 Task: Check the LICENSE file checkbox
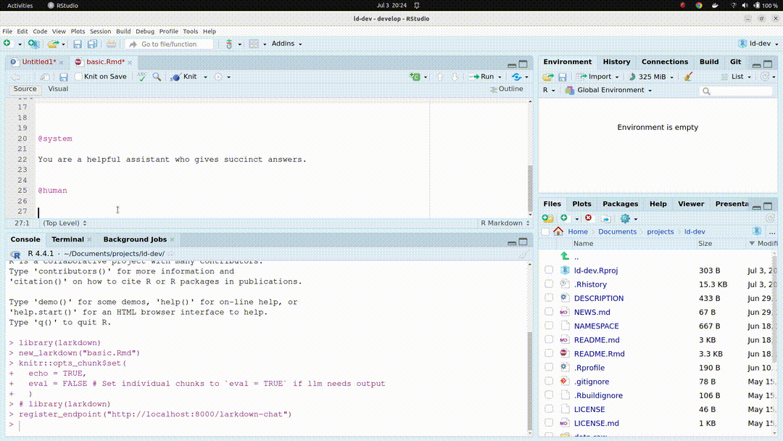549,409
